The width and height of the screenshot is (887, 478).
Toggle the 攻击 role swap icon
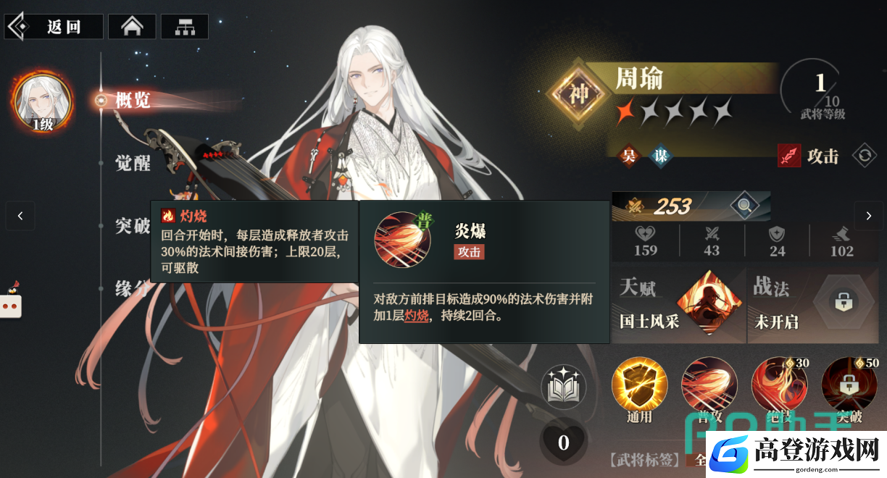pos(864,156)
